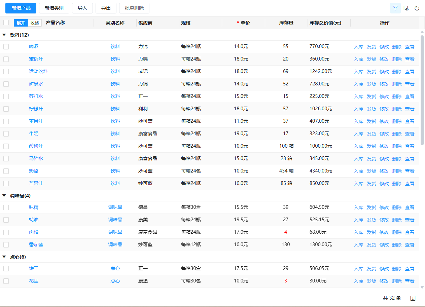Collapse the 调味品(4) group
The width and height of the screenshot is (425, 307).
coord(4,195)
